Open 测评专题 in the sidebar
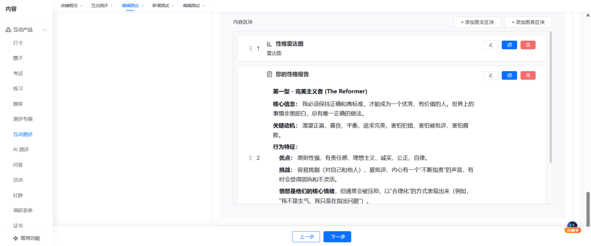This screenshot has height=246, width=591. pos(23,119)
